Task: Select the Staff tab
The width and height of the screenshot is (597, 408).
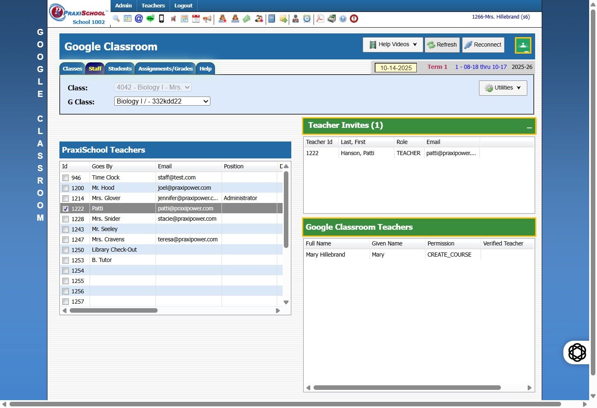Action: (95, 69)
